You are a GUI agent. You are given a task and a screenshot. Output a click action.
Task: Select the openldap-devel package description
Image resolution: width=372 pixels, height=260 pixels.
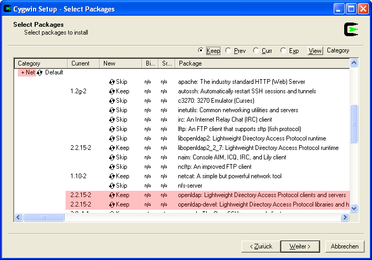tap(263, 205)
